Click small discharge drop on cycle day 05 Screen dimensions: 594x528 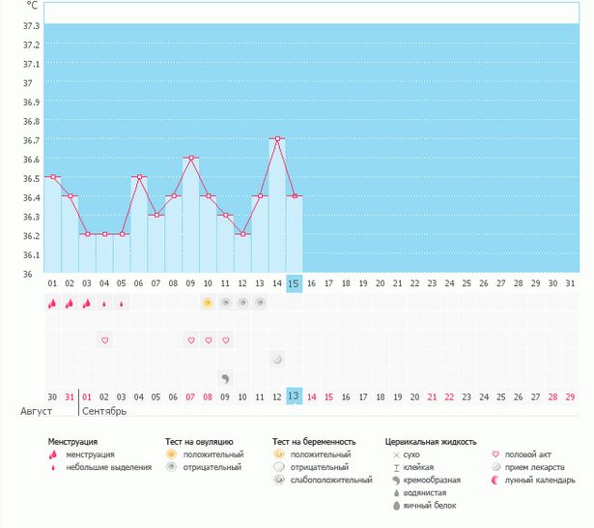pos(122,303)
